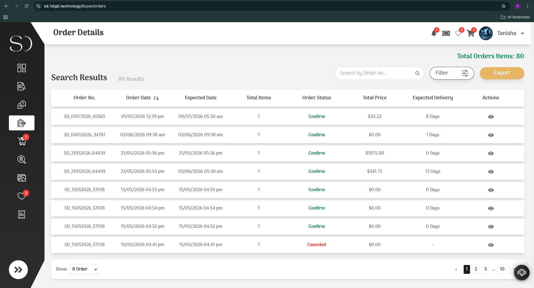Click the search magnifier icon

tap(417, 73)
